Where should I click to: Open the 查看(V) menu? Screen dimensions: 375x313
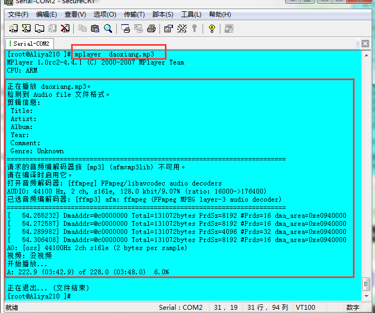(75, 15)
